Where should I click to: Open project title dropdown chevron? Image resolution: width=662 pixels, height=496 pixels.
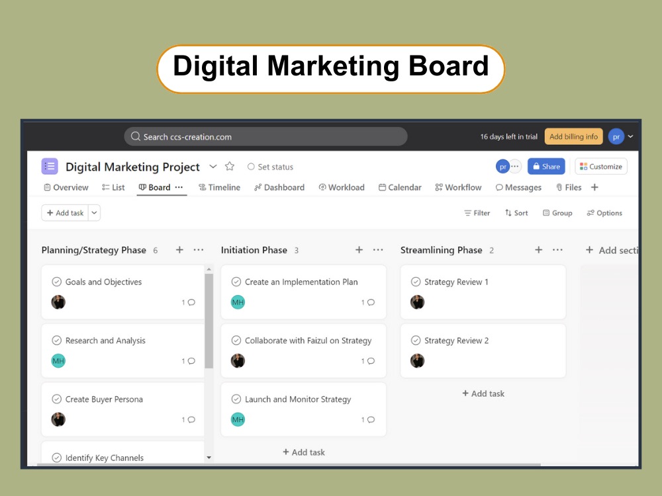tap(213, 167)
